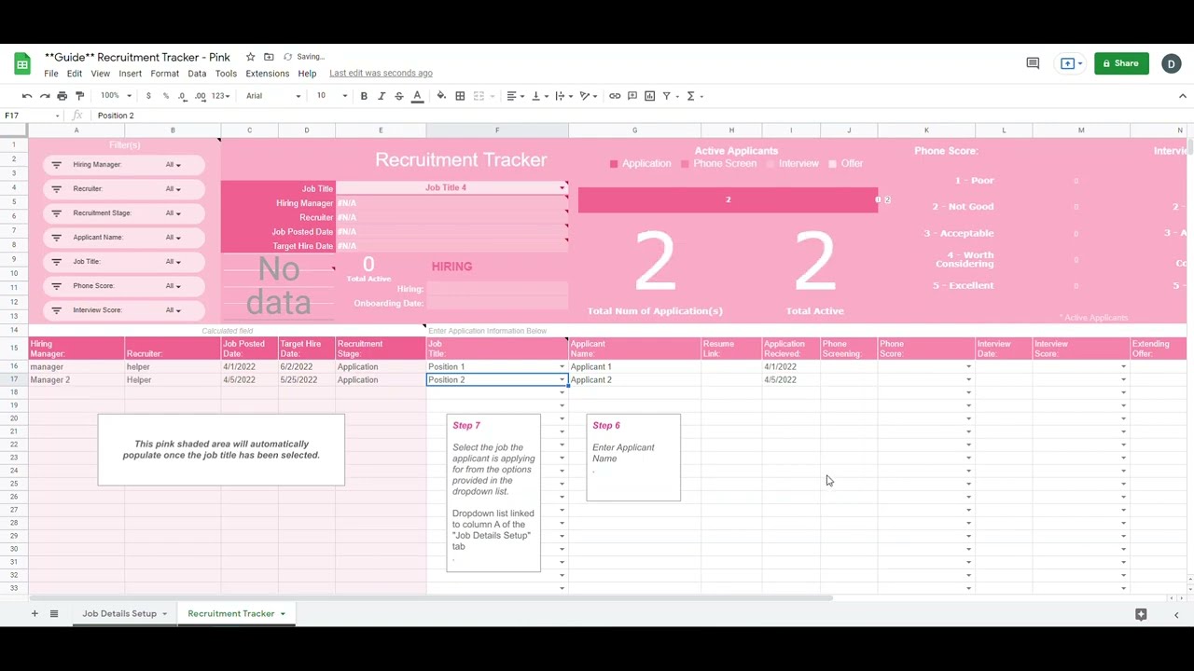Image resolution: width=1194 pixels, height=671 pixels.
Task: Select the Recruitment Tracker sheet tab
Action: click(230, 613)
